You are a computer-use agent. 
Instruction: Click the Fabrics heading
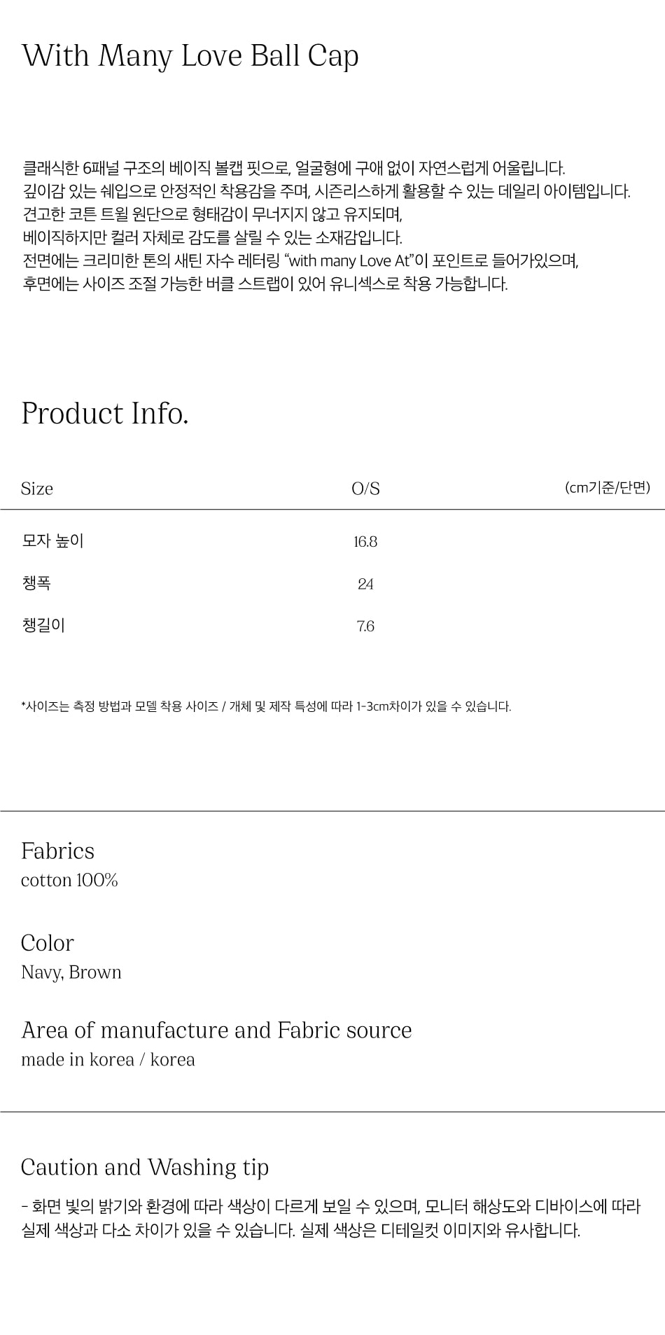[x=57, y=851]
